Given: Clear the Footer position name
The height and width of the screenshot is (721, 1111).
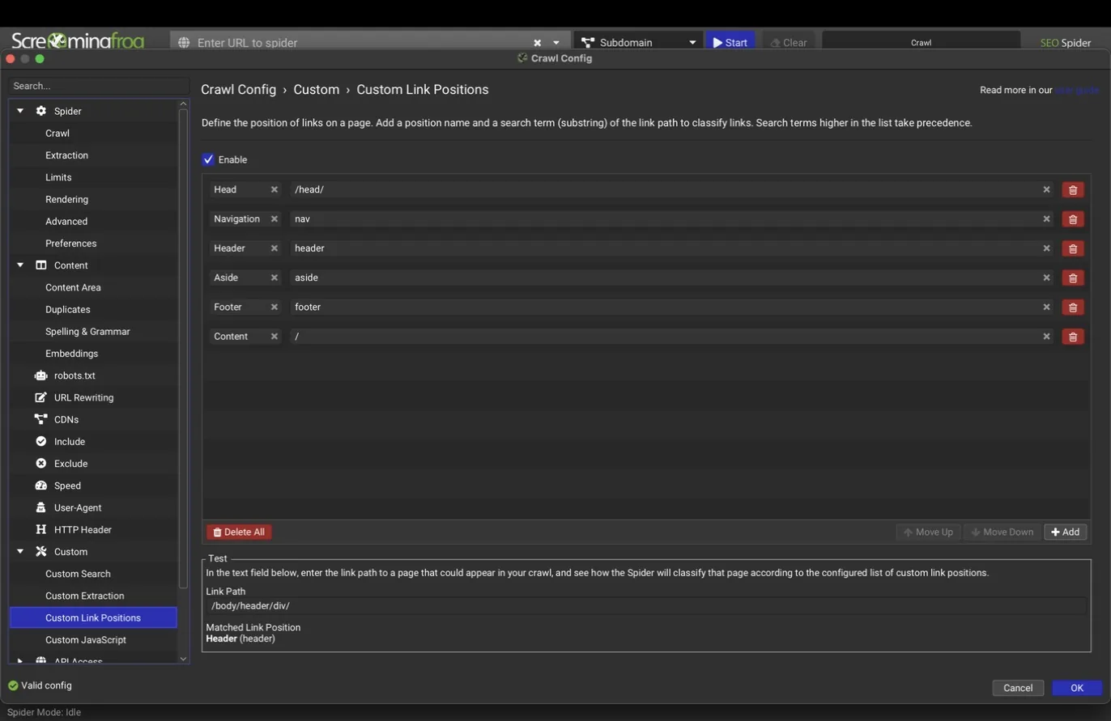Looking at the screenshot, I should 274,307.
